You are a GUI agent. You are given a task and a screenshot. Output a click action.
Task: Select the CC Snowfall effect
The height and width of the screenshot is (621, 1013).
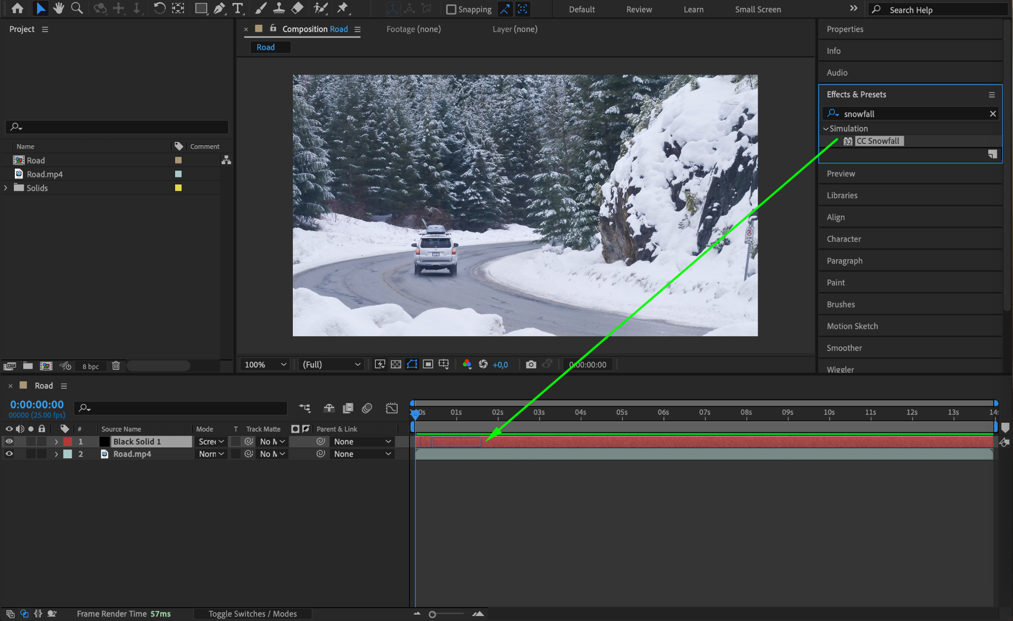pos(877,141)
